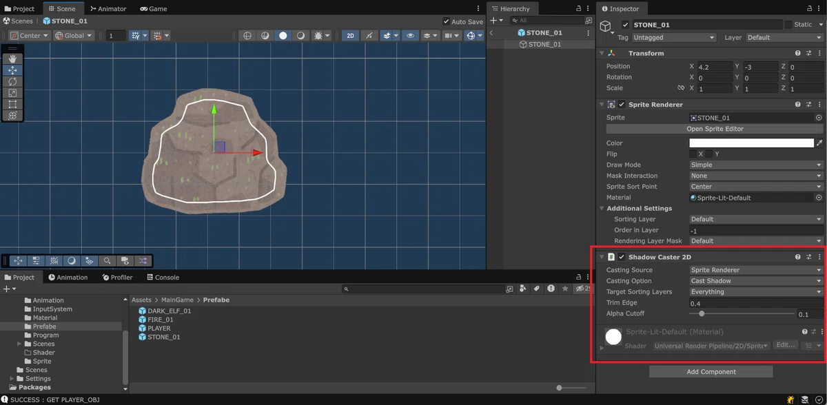The width and height of the screenshot is (827, 405).
Task: Open the Sprite Renderer kebab menu
Action: (x=819, y=105)
